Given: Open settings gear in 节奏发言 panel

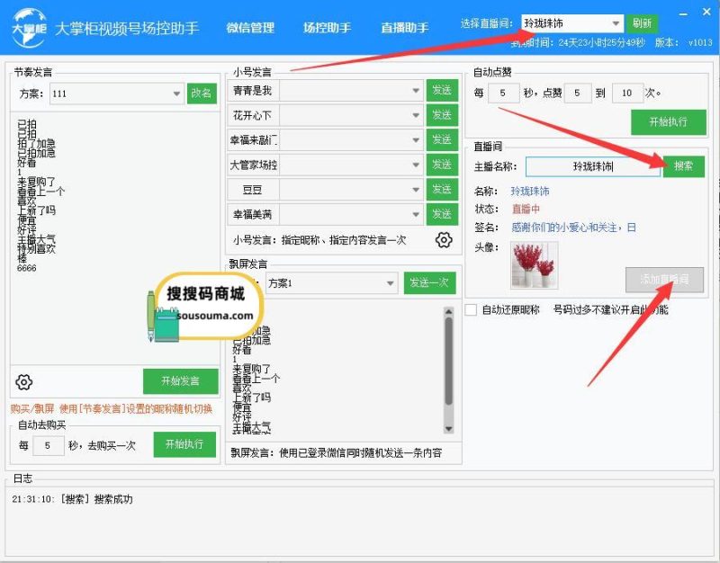Looking at the screenshot, I should point(24,382).
